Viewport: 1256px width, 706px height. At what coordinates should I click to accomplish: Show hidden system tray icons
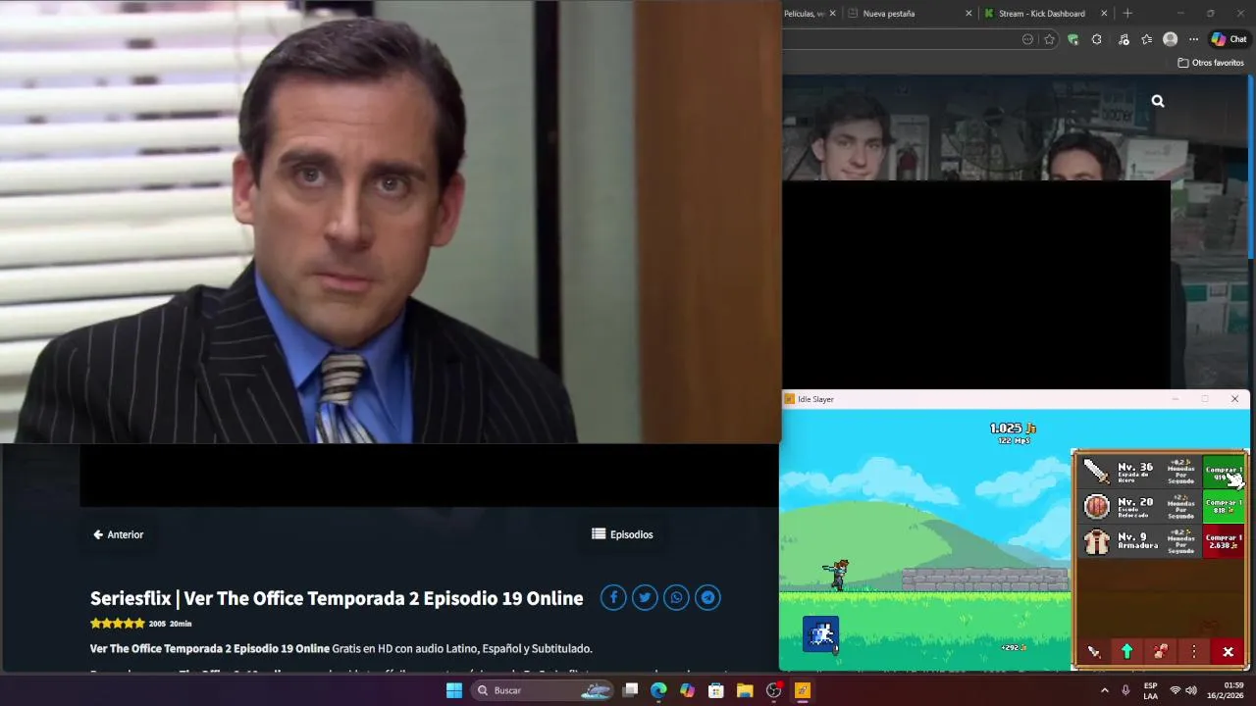pyautogui.click(x=1104, y=690)
